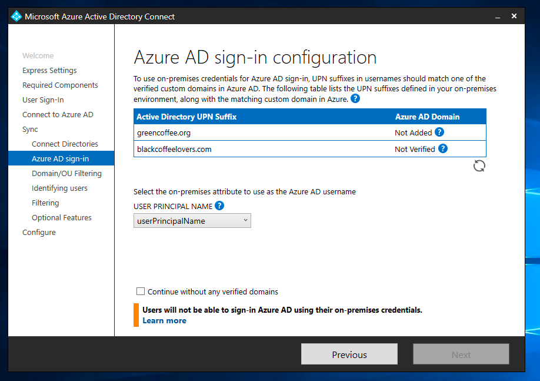Select Required Components step
The image size is (540, 381).
click(60, 85)
